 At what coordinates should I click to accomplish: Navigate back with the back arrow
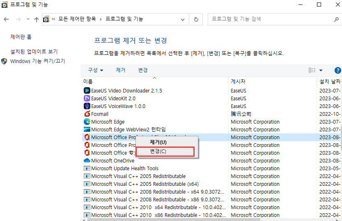(6, 19)
